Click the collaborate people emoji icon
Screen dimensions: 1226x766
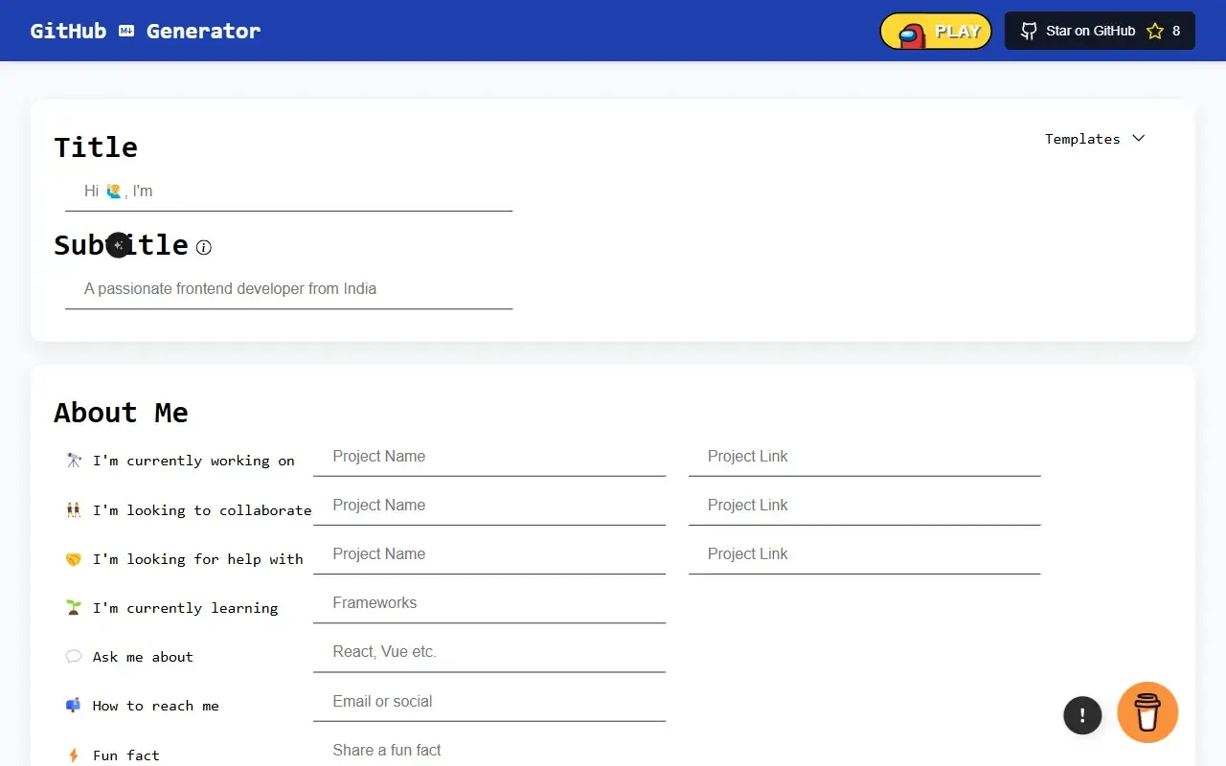click(x=74, y=510)
